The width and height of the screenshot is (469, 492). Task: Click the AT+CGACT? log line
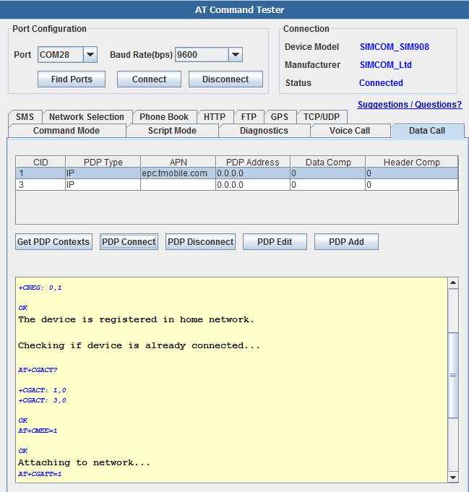[38, 370]
